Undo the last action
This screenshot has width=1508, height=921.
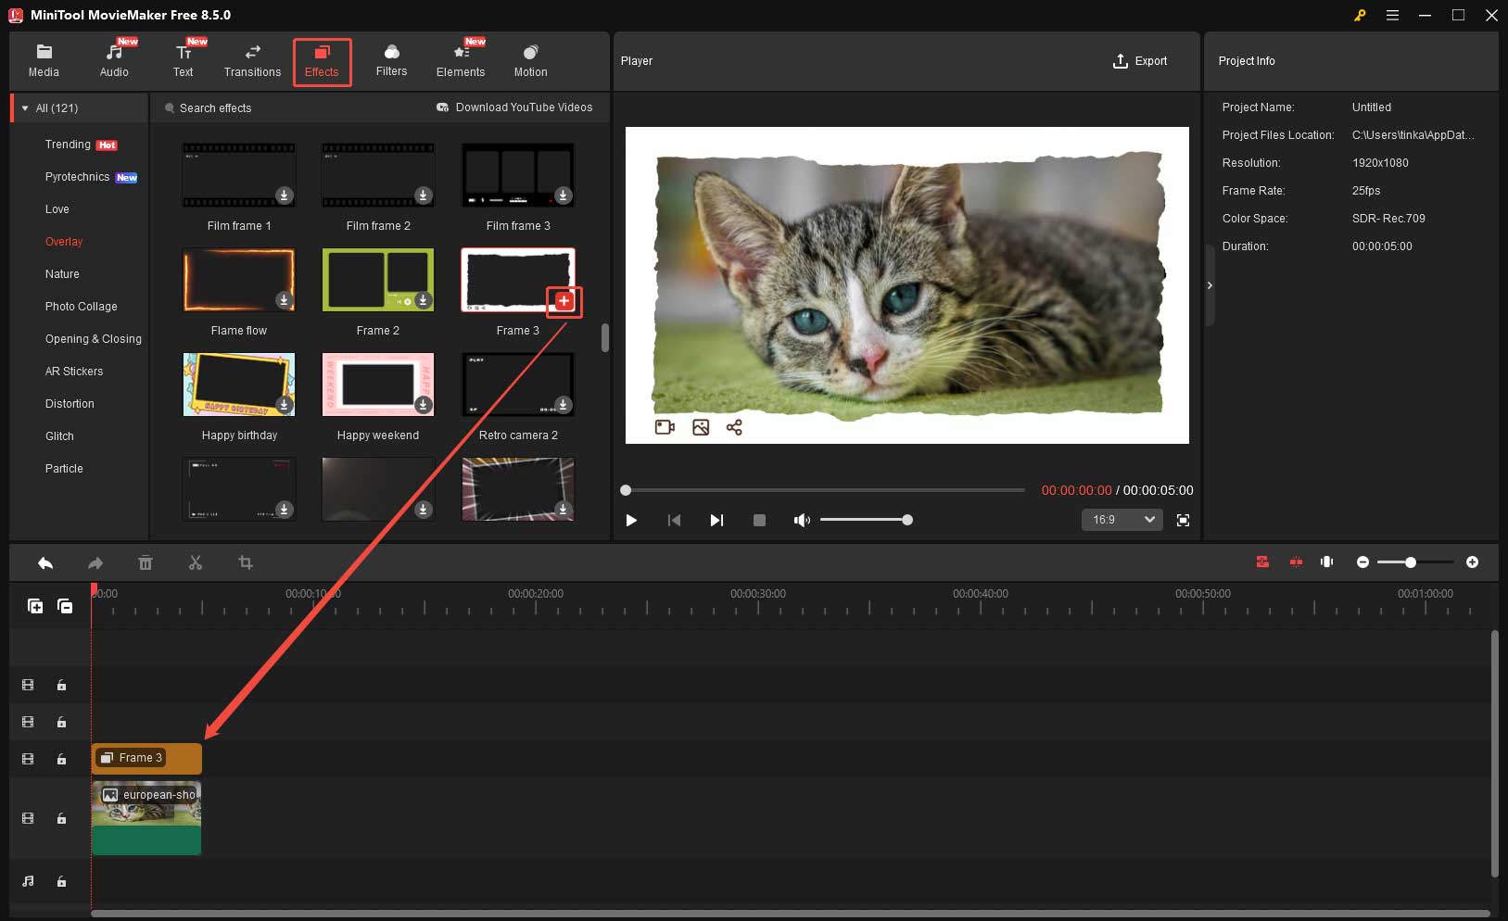tap(44, 562)
